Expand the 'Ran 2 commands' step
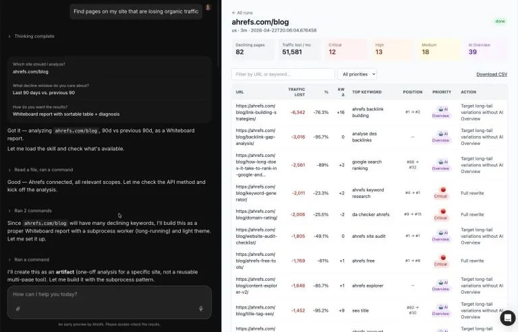The image size is (518, 332). click(30, 211)
